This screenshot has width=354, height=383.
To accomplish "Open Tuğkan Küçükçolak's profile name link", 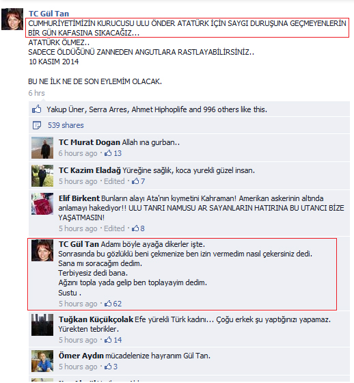I will click(96, 319).
